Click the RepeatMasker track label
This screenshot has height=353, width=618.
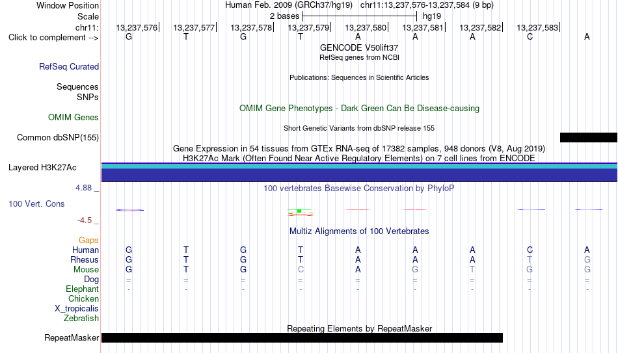(72, 337)
